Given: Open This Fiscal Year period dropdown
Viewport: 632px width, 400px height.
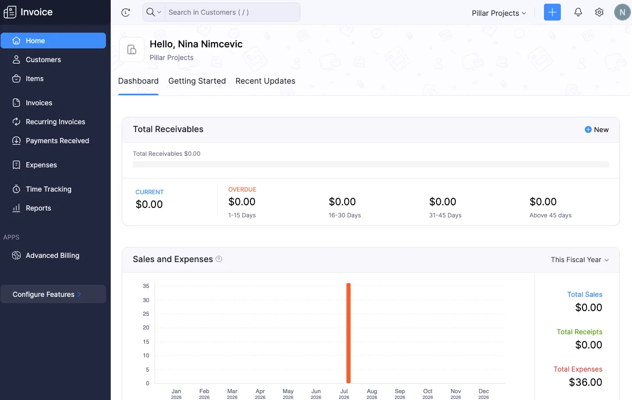Looking at the screenshot, I should pyautogui.click(x=580, y=259).
